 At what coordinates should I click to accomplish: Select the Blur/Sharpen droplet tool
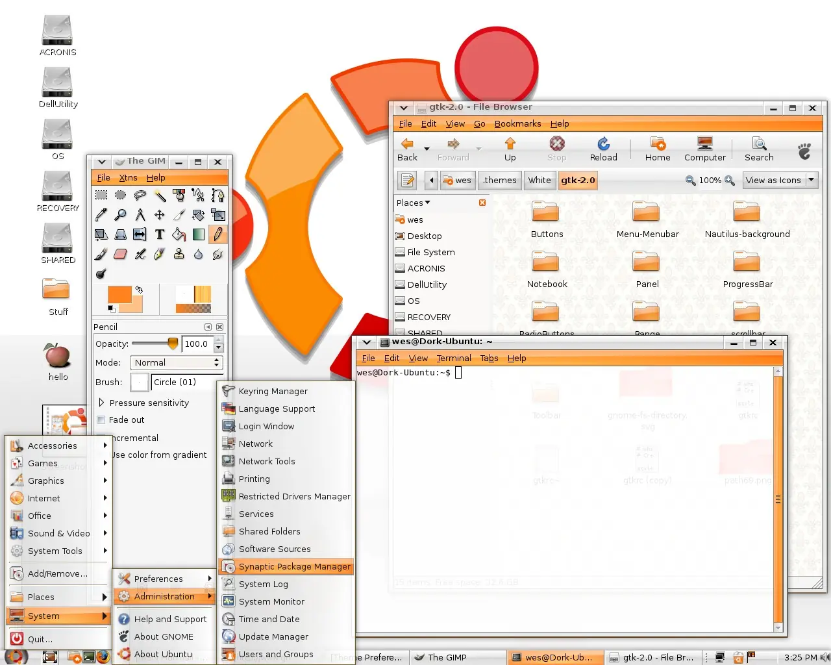(199, 254)
